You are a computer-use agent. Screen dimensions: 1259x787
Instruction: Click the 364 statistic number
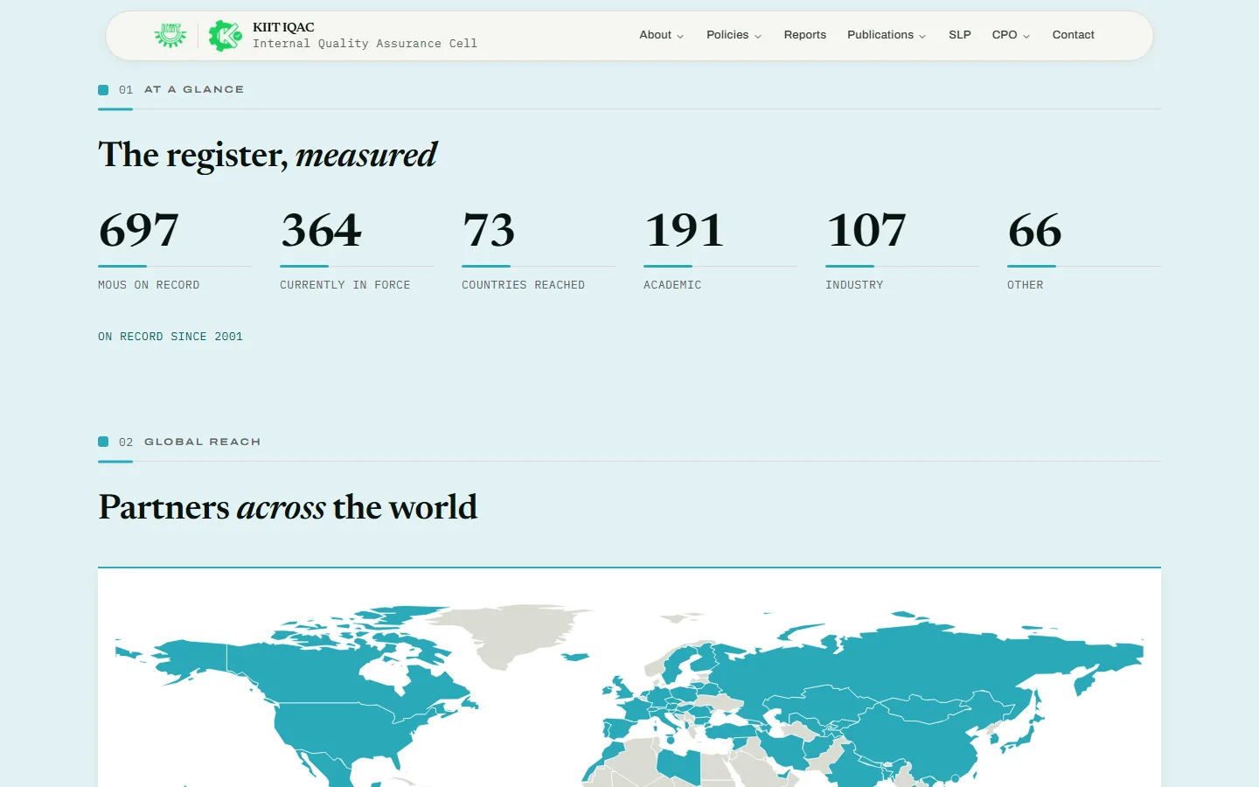321,230
